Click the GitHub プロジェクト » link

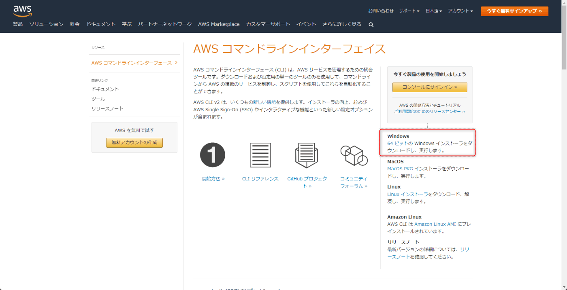point(307,182)
